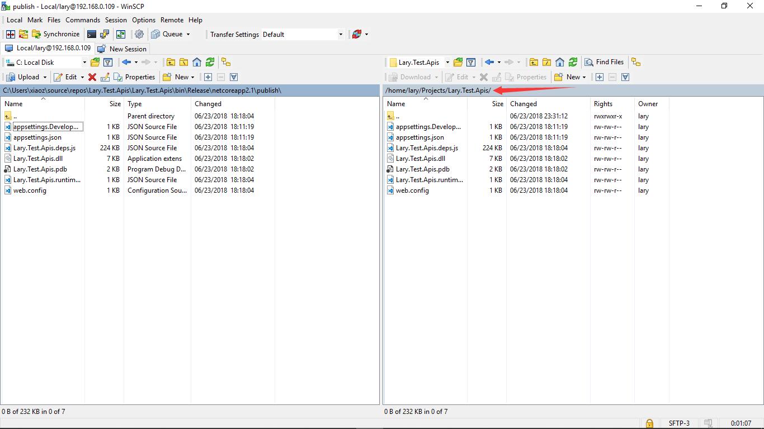This screenshot has width=764, height=429.
Task: Open the Session menu
Action: pyautogui.click(x=116, y=20)
